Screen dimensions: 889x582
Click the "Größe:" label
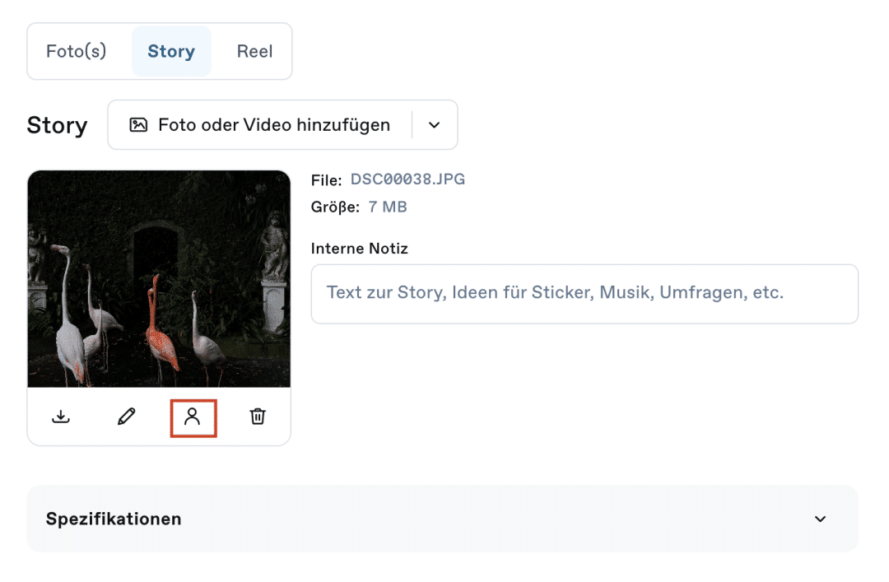pyautogui.click(x=335, y=207)
